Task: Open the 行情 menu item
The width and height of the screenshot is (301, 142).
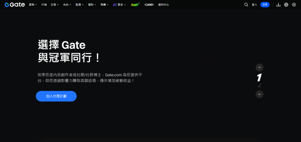Action: click(x=44, y=5)
